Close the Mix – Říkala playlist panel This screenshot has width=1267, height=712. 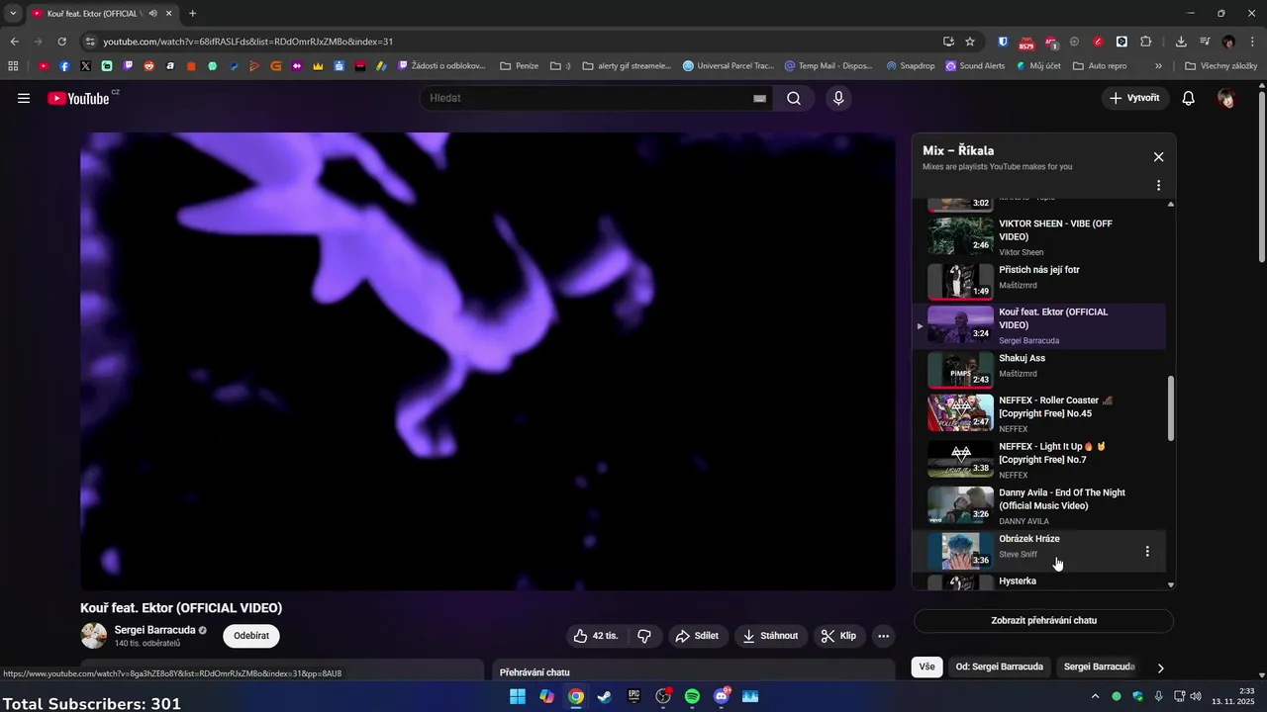point(1158,156)
